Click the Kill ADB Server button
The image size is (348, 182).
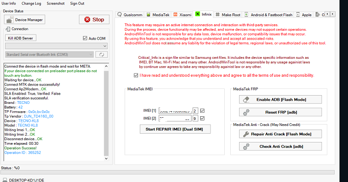coord(20,38)
